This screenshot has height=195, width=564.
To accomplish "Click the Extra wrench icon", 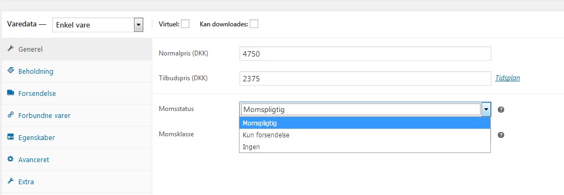I will [x=10, y=181].
